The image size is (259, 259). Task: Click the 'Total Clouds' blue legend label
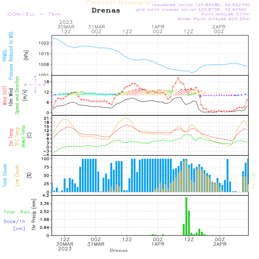tap(5, 175)
